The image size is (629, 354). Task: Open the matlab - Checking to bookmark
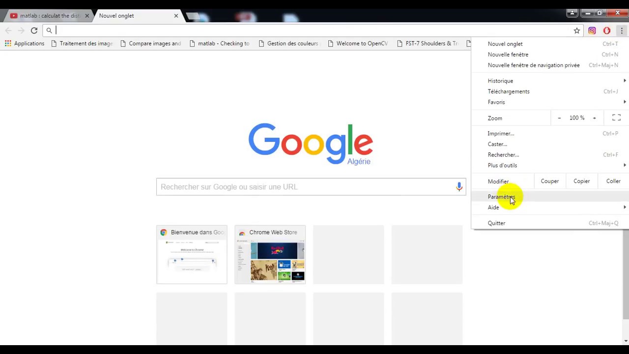[x=220, y=43]
